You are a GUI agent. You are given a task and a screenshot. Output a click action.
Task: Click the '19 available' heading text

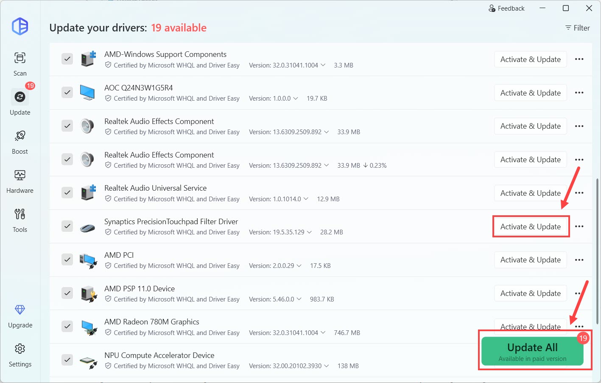point(179,28)
